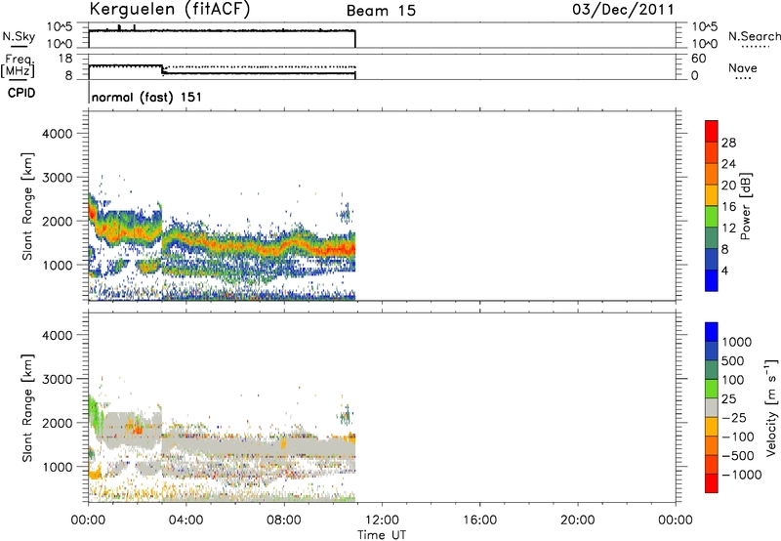Pick the light green power segment between 12 and 16

tap(712, 217)
